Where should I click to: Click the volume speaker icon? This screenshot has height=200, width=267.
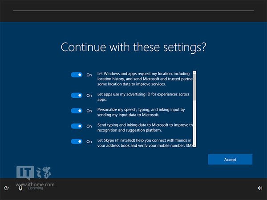pos(260,188)
